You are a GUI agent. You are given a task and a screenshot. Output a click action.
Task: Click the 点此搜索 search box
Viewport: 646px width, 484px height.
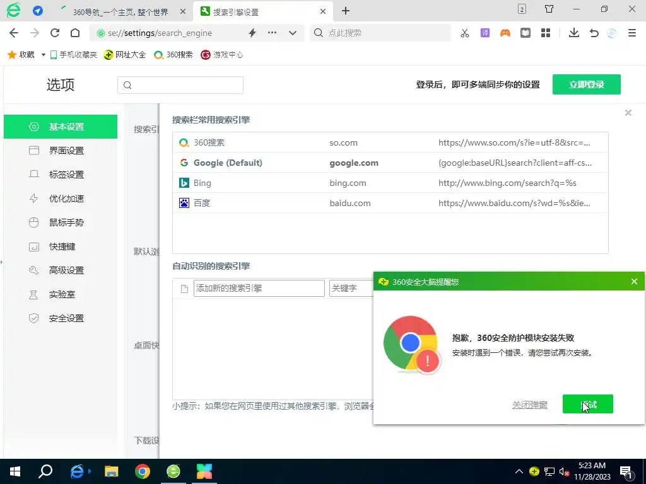coord(380,33)
